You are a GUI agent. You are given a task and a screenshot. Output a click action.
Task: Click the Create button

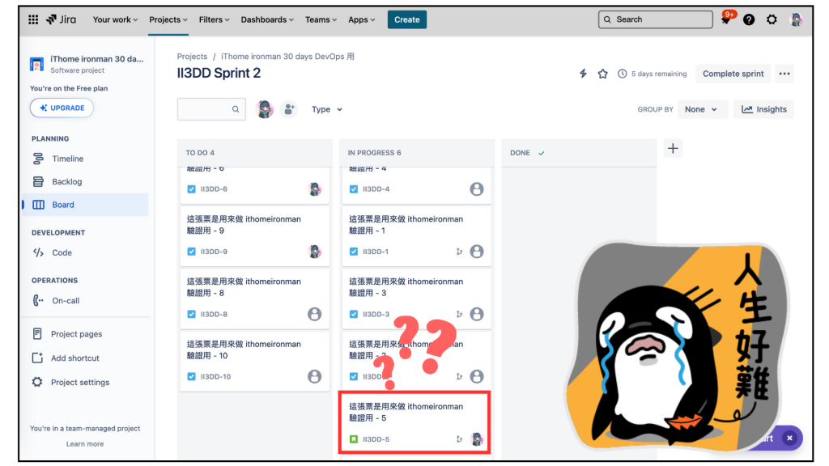click(x=407, y=19)
